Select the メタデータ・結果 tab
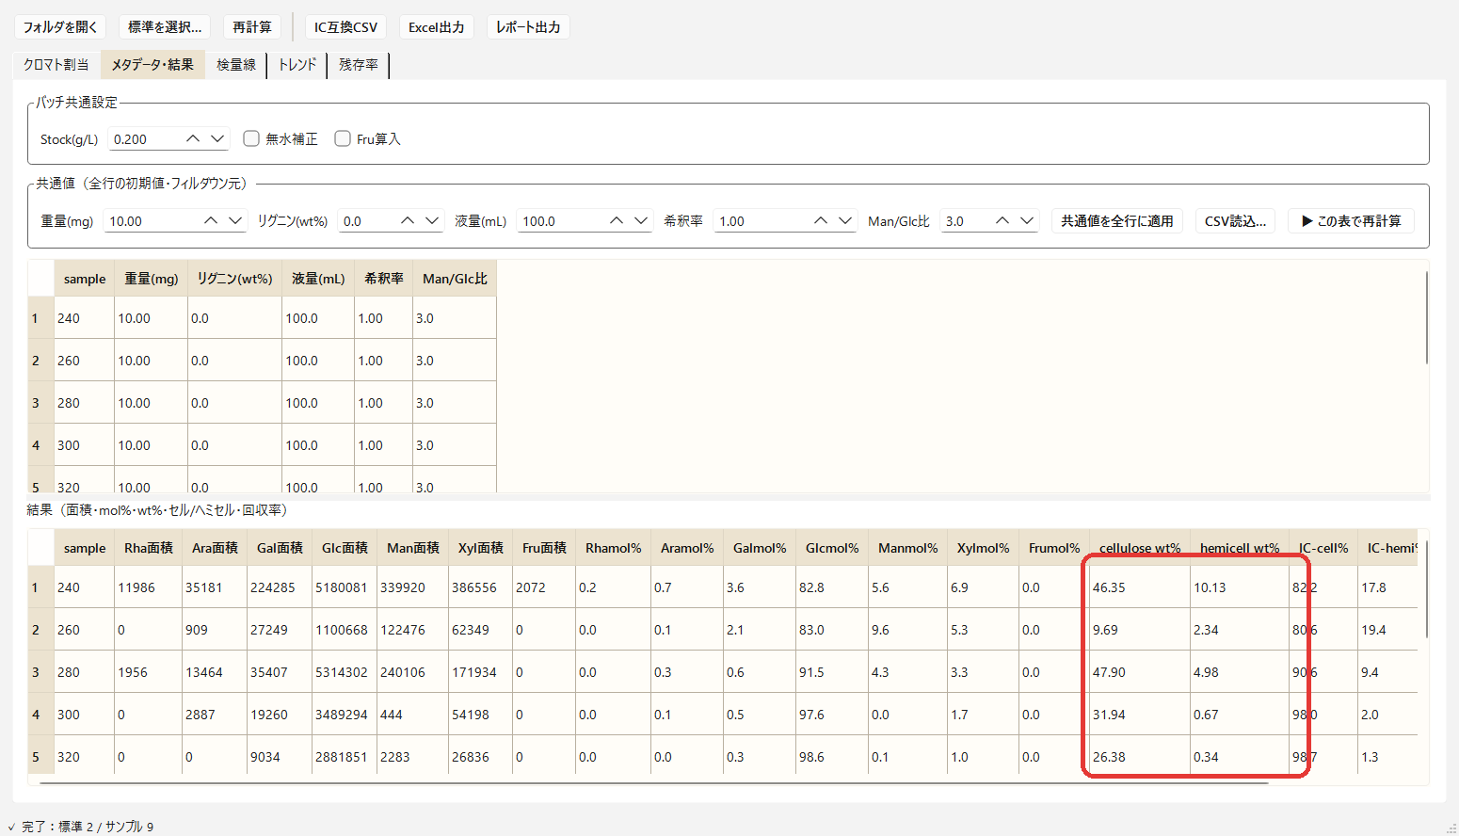The height and width of the screenshot is (836, 1459). [x=152, y=65]
